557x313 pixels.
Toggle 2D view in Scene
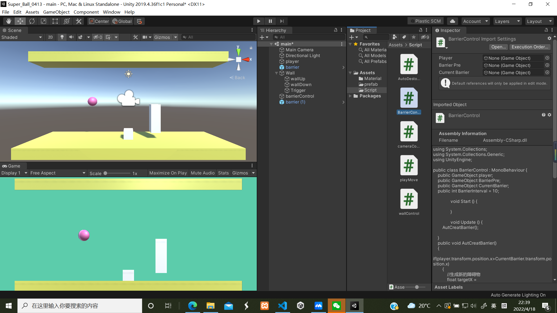50,37
